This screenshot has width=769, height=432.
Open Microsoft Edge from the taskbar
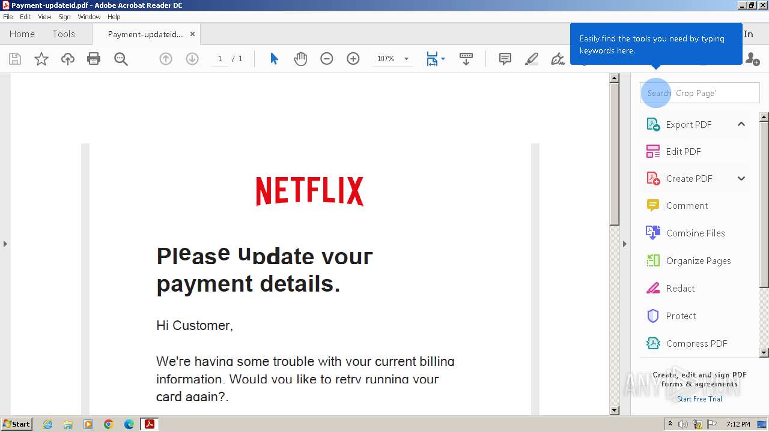(129, 424)
